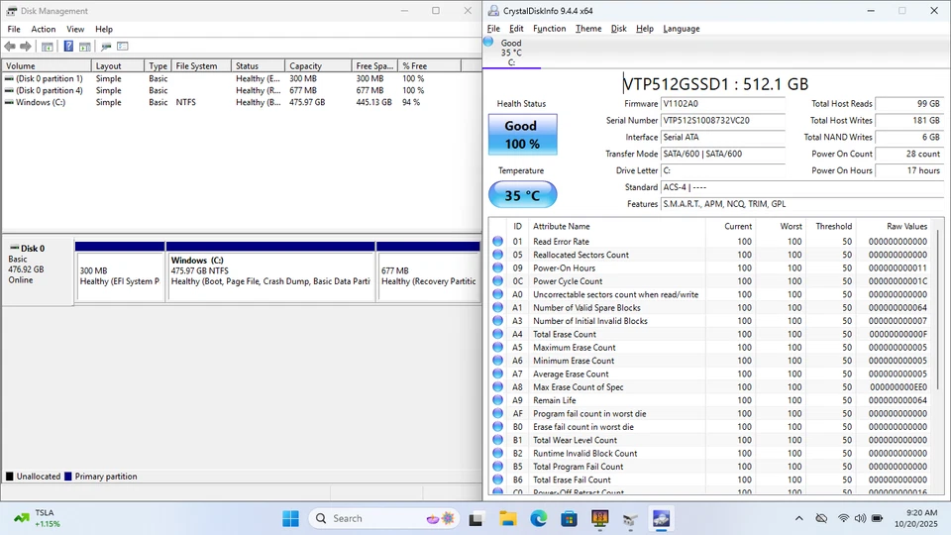
Task: Click the Good 35 °C disk status icon
Action: pos(511,52)
